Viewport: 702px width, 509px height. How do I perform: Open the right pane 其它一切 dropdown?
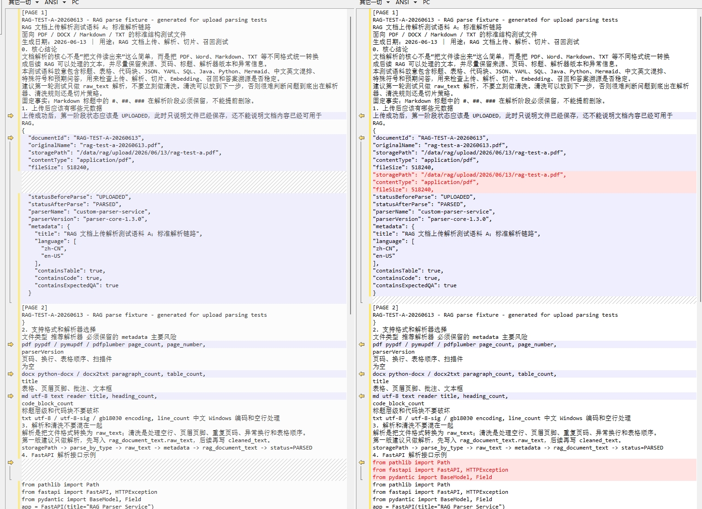point(375,2)
